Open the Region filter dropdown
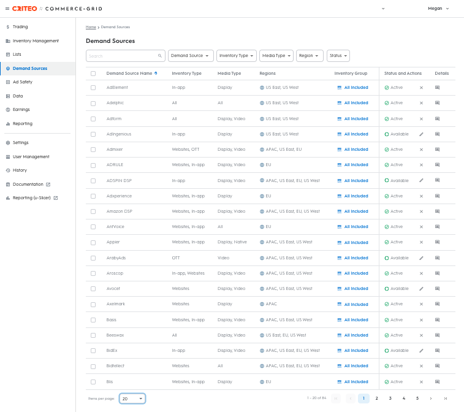The width and height of the screenshot is (464, 412). [310, 56]
